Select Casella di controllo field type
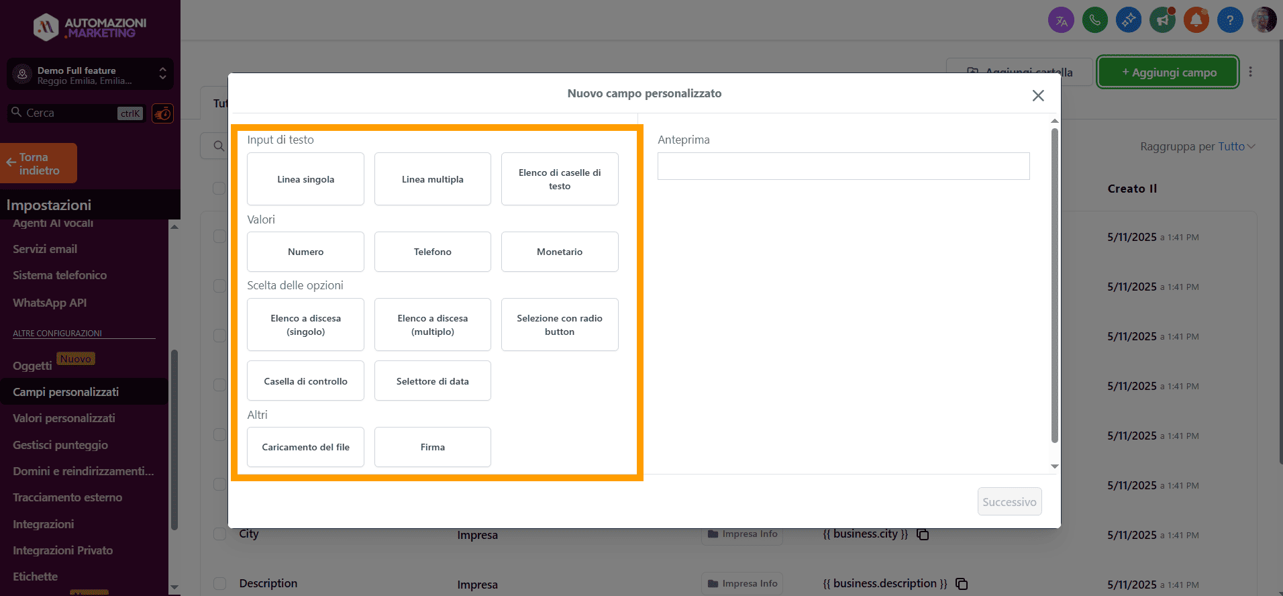The height and width of the screenshot is (596, 1283). pyautogui.click(x=305, y=381)
